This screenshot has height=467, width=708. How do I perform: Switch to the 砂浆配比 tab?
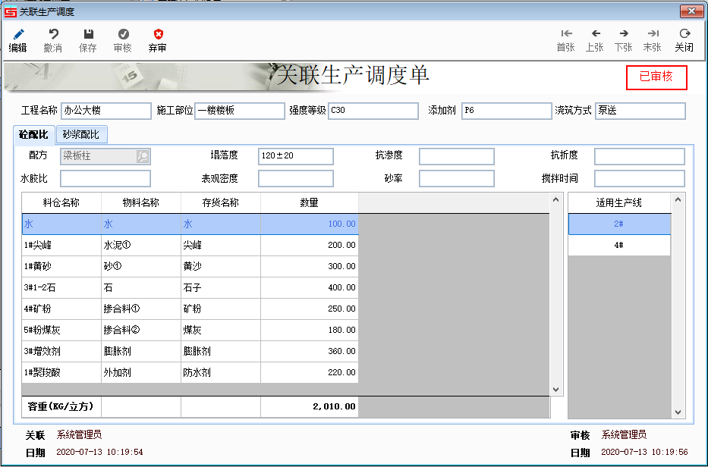click(81, 135)
